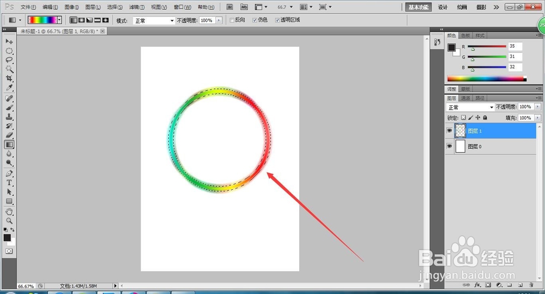Select the Pen tool
The height and width of the screenshot is (294, 545).
pos(9,173)
